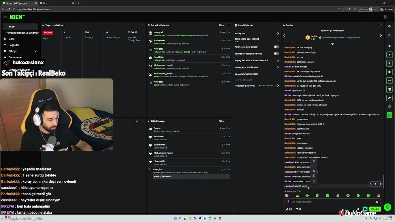Screen dimensions: 395x222
Task: Open Hesap yaşı kısıtlaması chevron
Action: pos(278,67)
